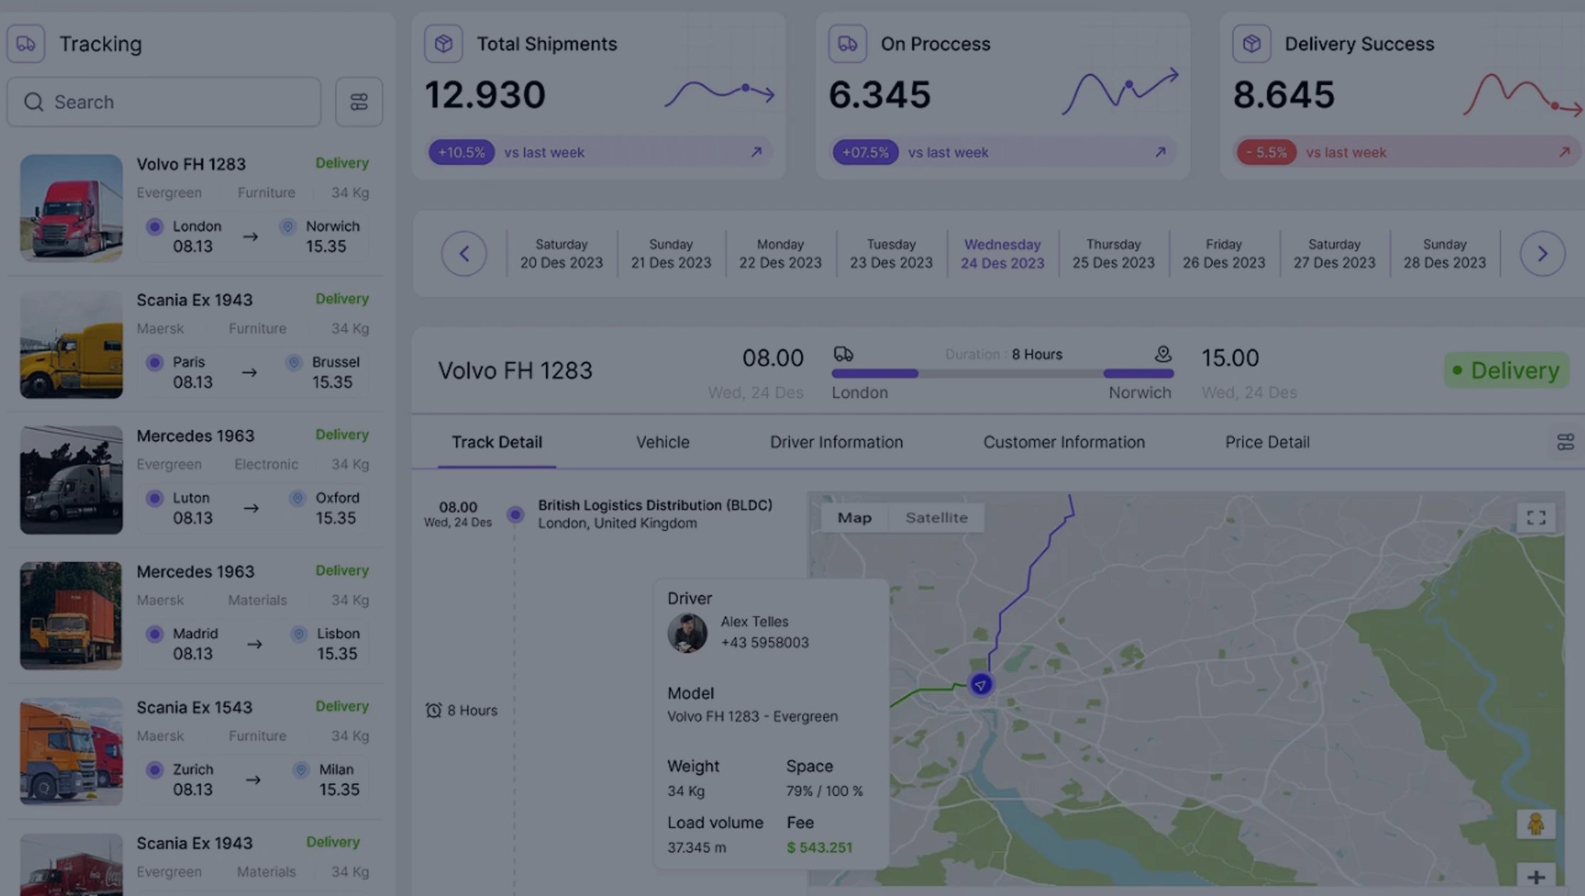
Task: Switch to the Driver Information tab
Action: point(836,442)
